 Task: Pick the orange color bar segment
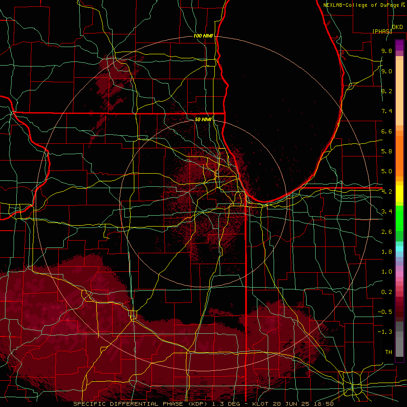pyautogui.click(x=399, y=156)
